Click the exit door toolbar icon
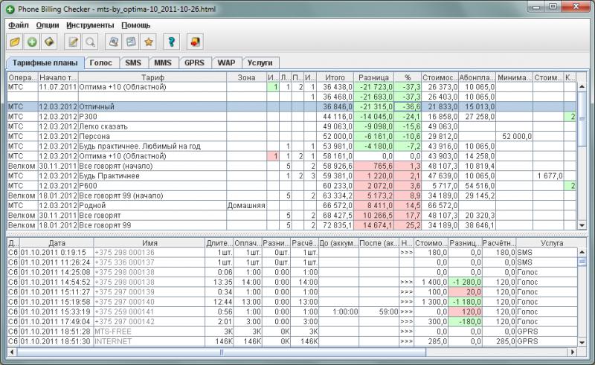Viewport: 595px width, 365px height. (195, 42)
